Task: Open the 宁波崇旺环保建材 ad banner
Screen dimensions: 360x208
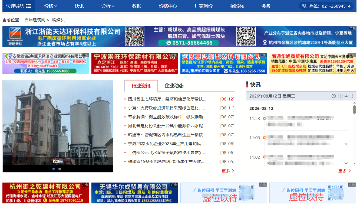Action: (135, 63)
